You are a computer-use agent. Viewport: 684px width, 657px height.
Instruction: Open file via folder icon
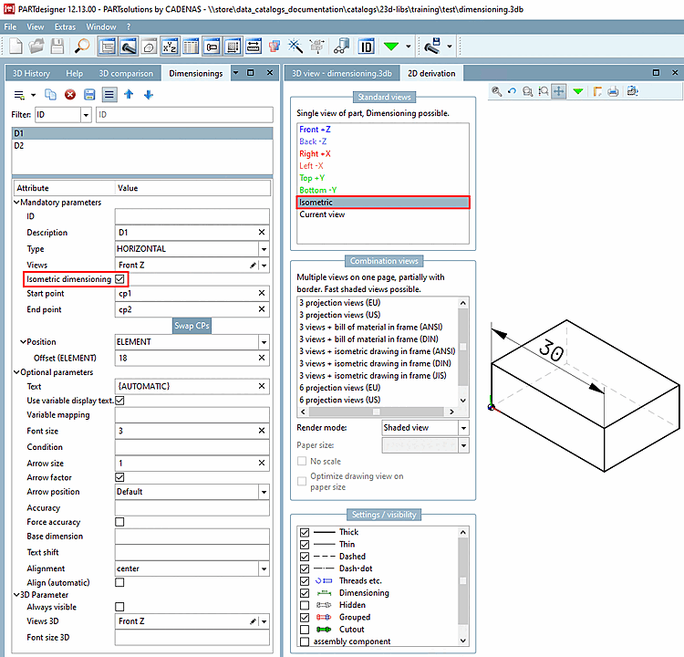tap(36, 46)
